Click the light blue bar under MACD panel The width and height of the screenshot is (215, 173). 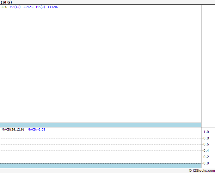click(101, 166)
